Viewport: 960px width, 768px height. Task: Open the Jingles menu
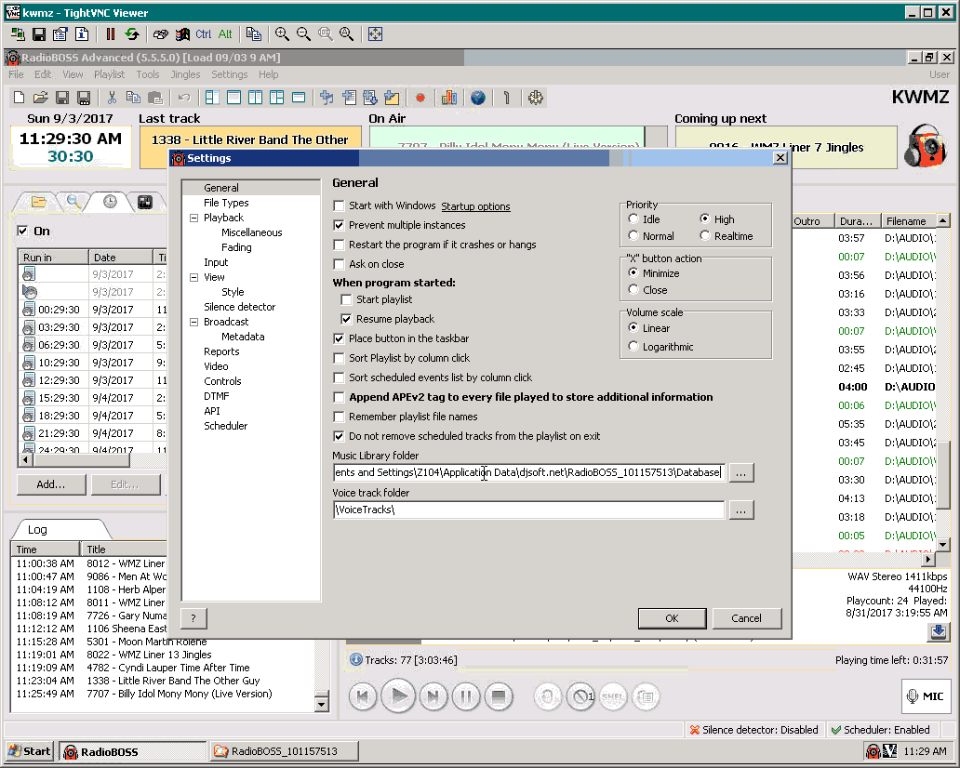185,74
